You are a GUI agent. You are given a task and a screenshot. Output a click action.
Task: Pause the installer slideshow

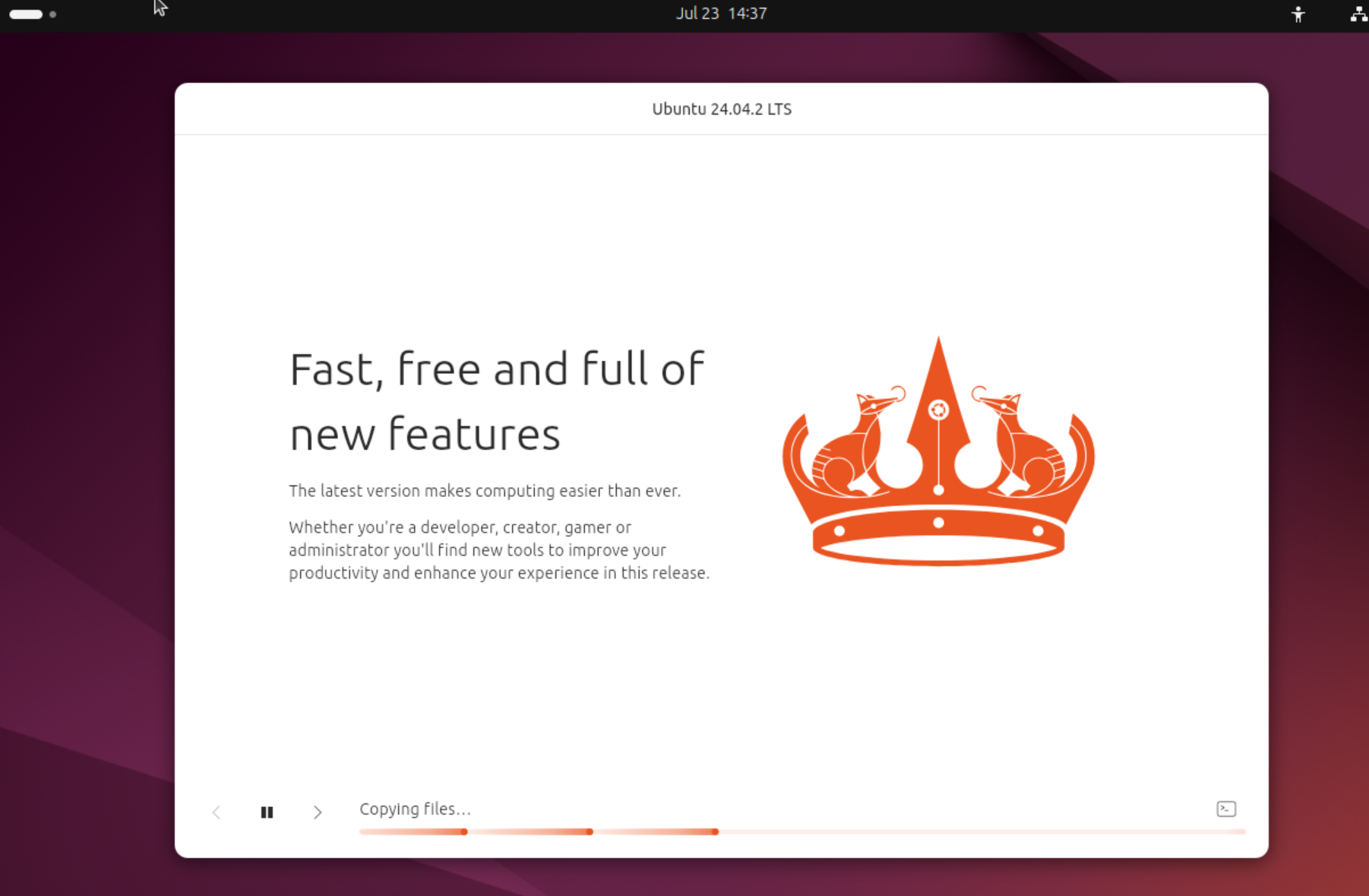point(267,812)
